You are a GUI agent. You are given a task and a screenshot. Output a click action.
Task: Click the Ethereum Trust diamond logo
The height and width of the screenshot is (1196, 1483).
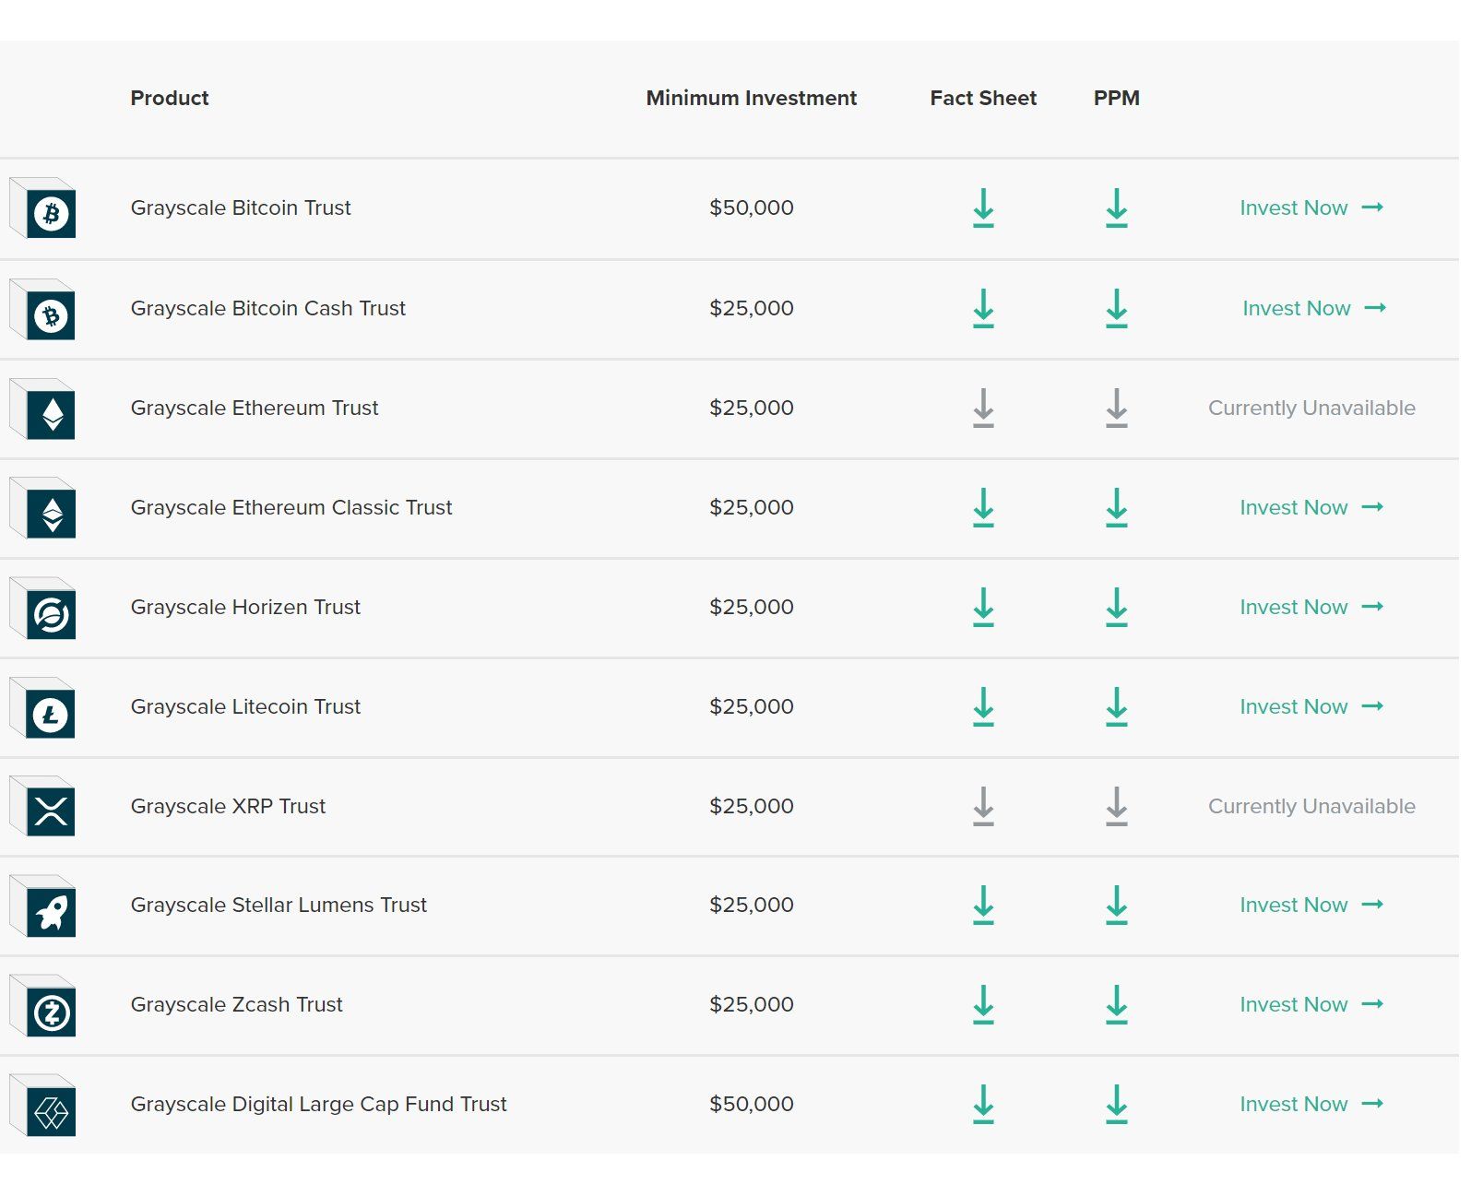pyautogui.click(x=42, y=409)
